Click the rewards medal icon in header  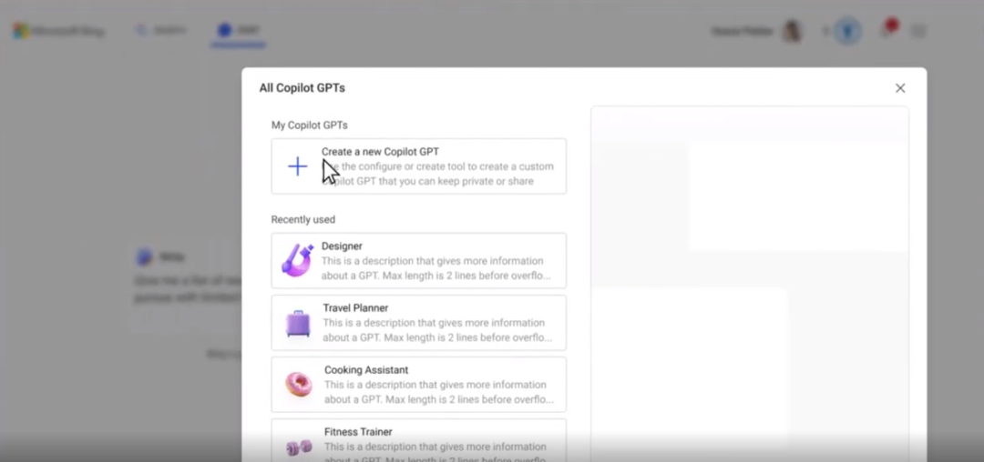pyautogui.click(x=848, y=31)
